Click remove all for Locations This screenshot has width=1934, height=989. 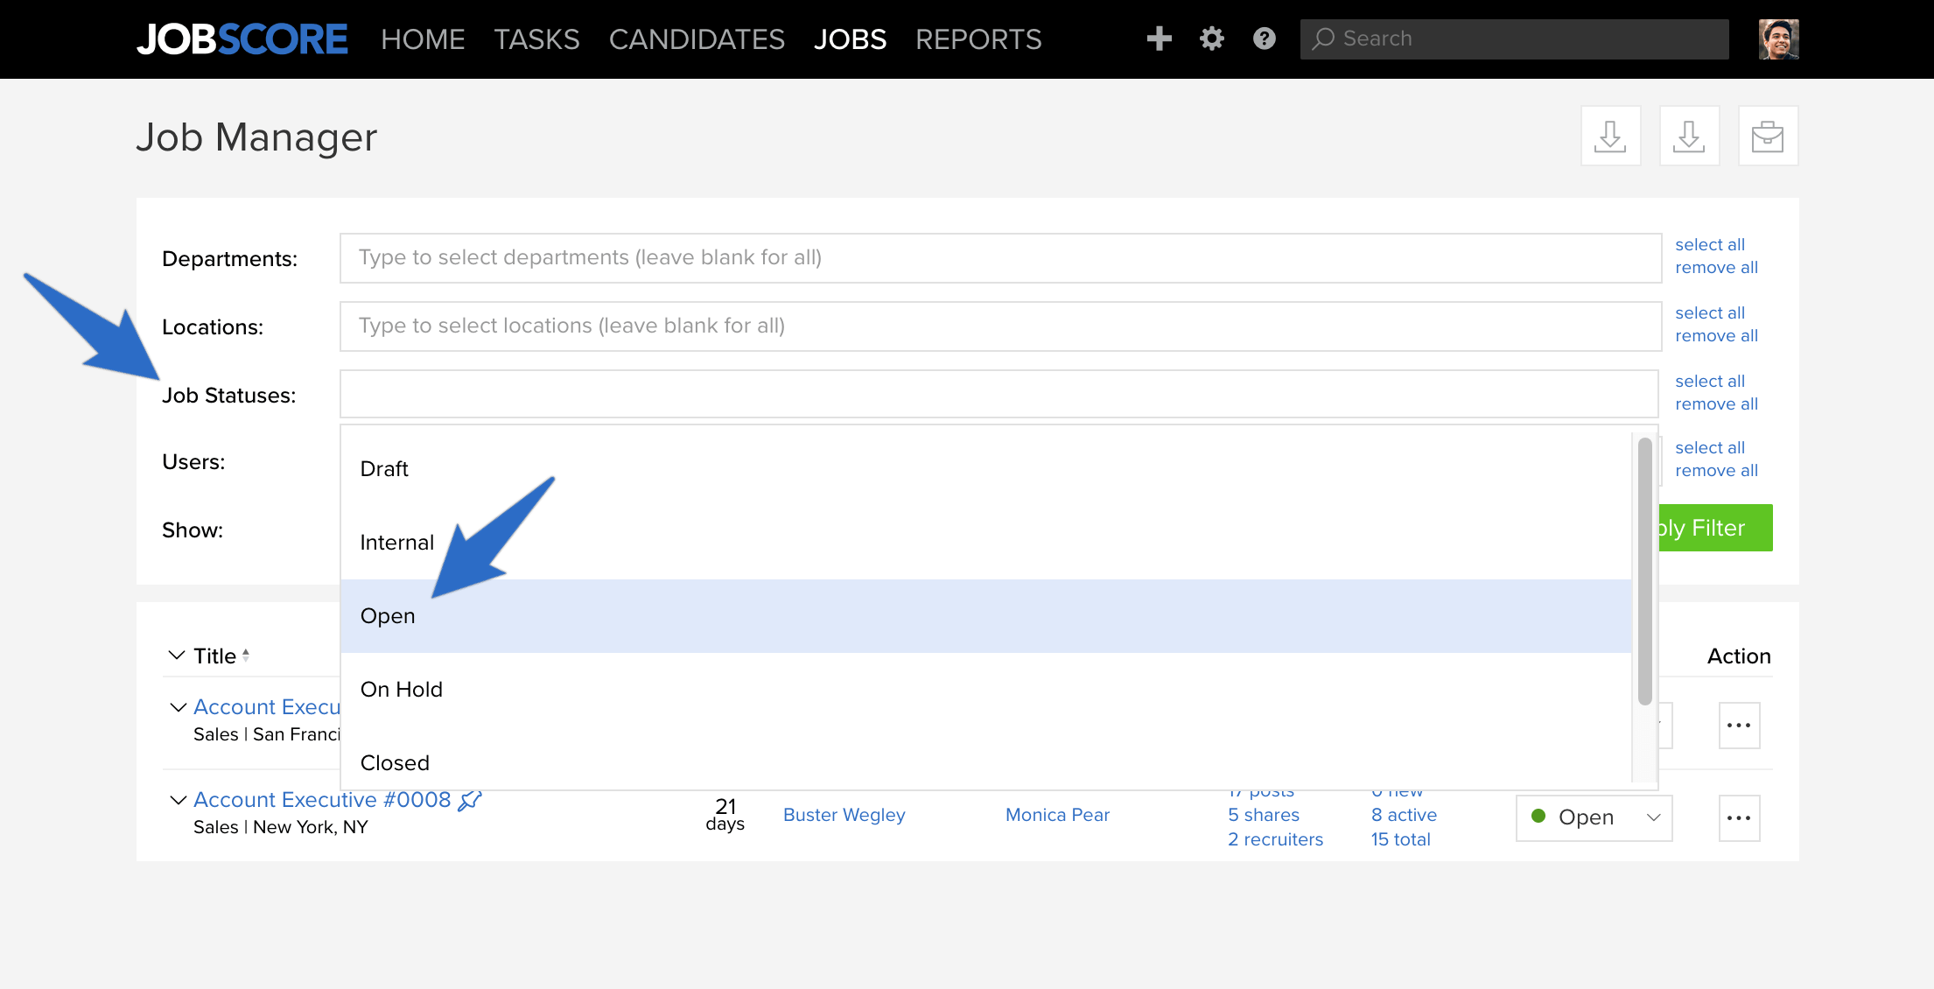tap(1716, 335)
